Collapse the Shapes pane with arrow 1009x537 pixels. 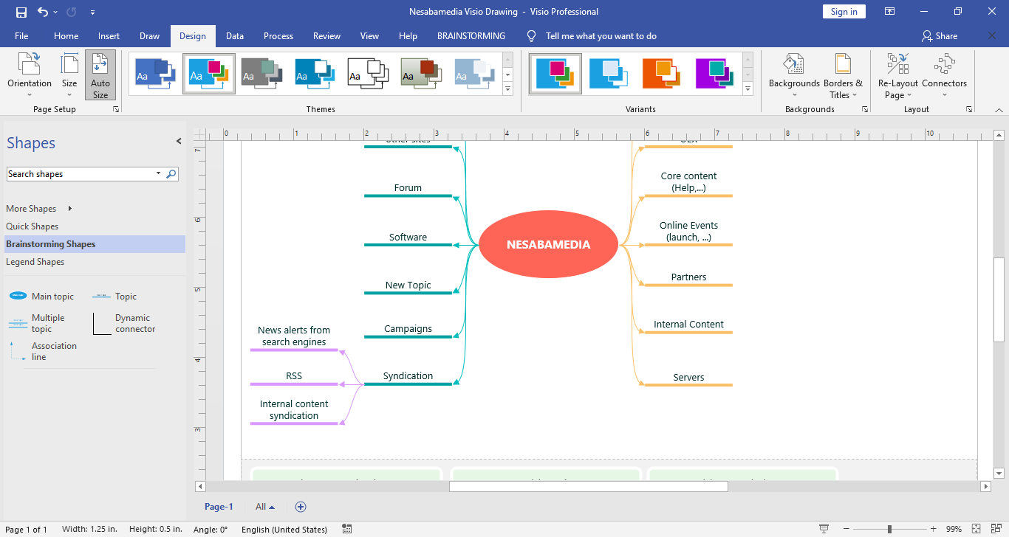[178, 142]
